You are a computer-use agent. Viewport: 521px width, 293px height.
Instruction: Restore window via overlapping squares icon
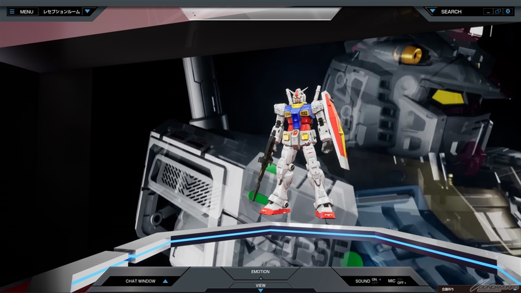498,12
